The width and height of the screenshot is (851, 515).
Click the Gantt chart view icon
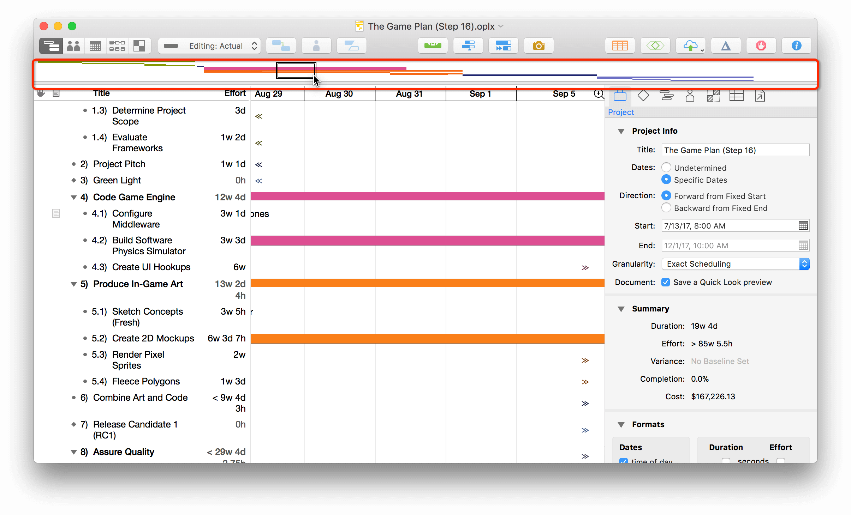coord(50,46)
